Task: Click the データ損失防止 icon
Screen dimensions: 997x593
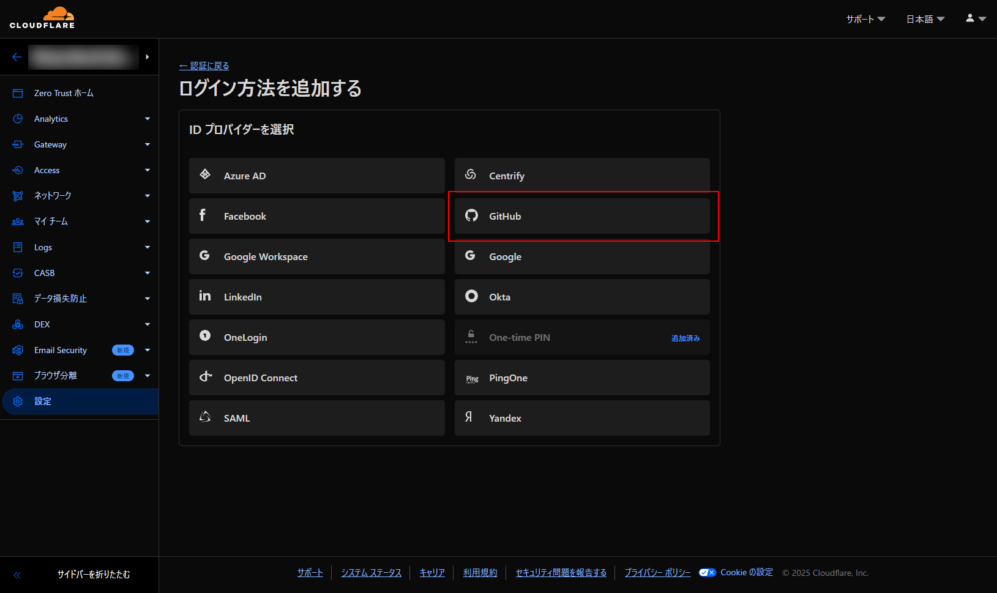Action: point(18,299)
